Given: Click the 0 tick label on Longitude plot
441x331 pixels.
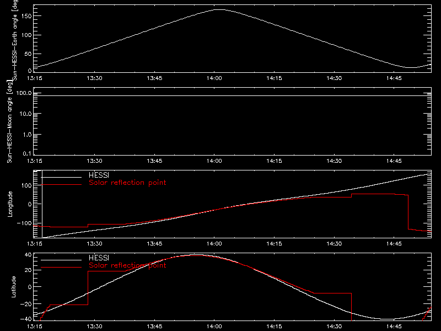Looking at the screenshot, I should (30, 204).
